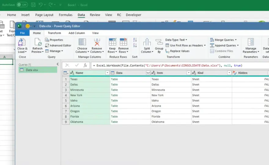The height and width of the screenshot is (165, 269).
Task: Open the Excel RC tab
Action: tap(119, 15)
